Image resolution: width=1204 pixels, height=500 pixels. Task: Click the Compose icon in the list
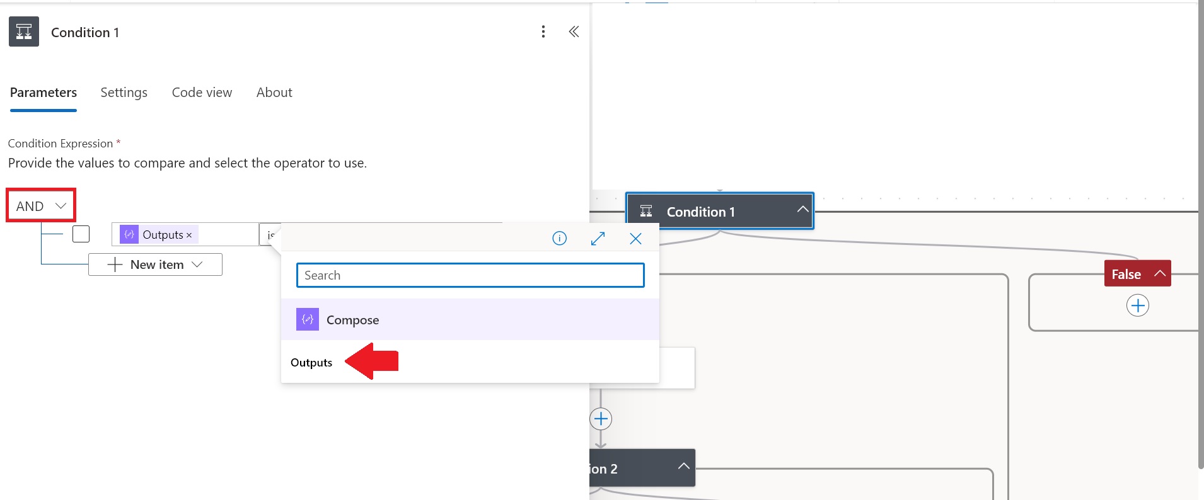click(308, 319)
